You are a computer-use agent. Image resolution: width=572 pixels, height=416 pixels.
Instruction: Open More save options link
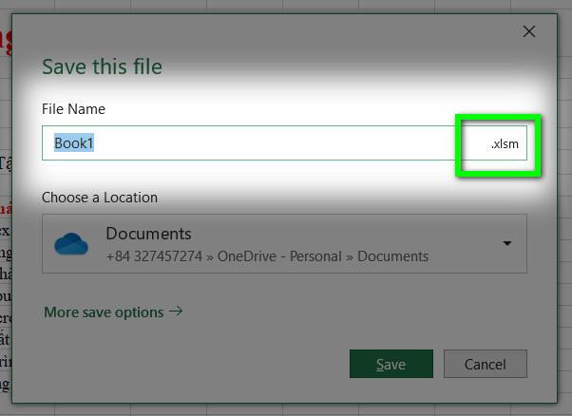click(113, 312)
